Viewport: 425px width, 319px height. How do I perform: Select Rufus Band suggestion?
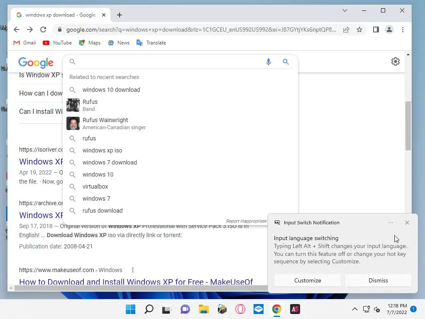pos(180,105)
